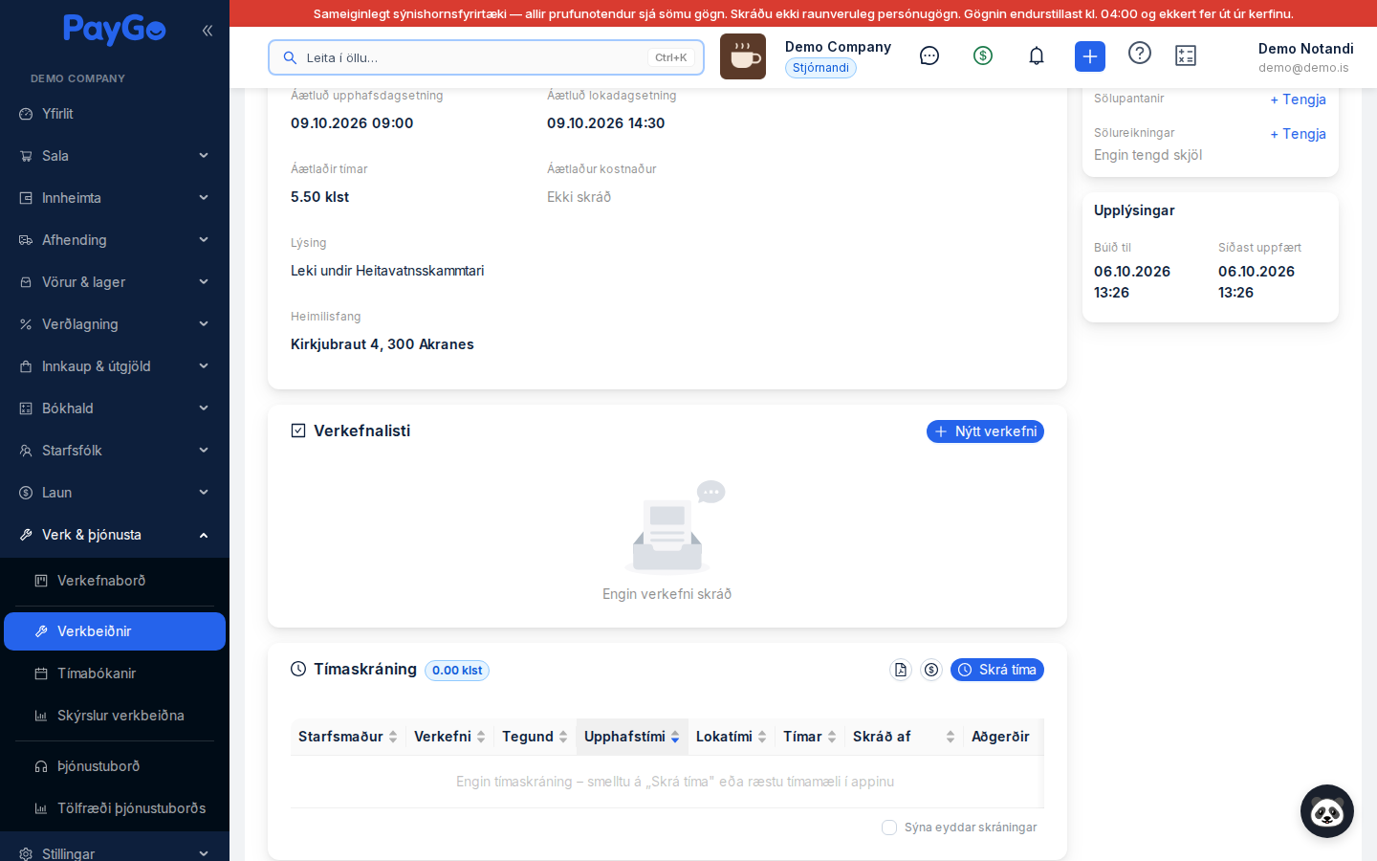Screen dimensions: 1377x861
Task: Toggle the Sýna eyddar skráningar checkbox
Action: click(x=889, y=828)
